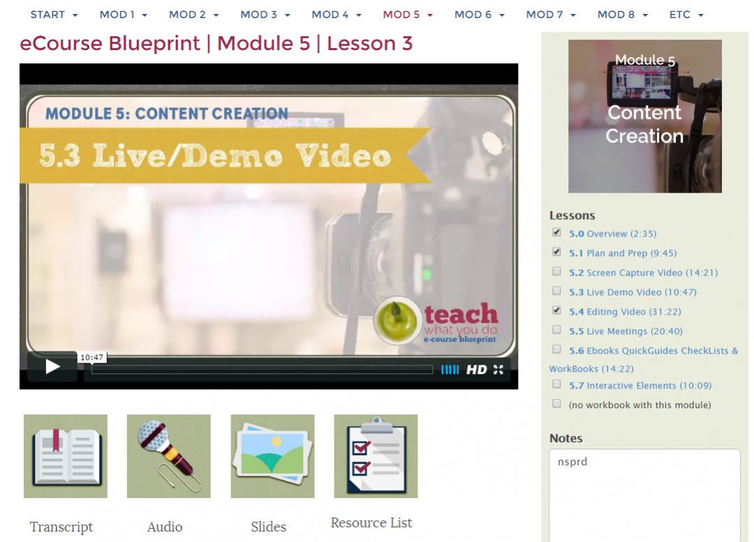Check lesson 5.2 Screen Capture Video as complete

pos(556,271)
